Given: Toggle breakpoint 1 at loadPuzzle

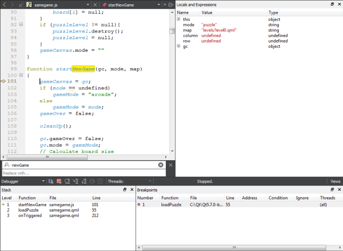Looking at the screenshot, I should coord(139,205).
